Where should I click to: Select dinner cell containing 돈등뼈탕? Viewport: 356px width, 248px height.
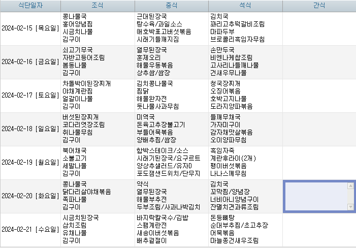tap(245, 230)
